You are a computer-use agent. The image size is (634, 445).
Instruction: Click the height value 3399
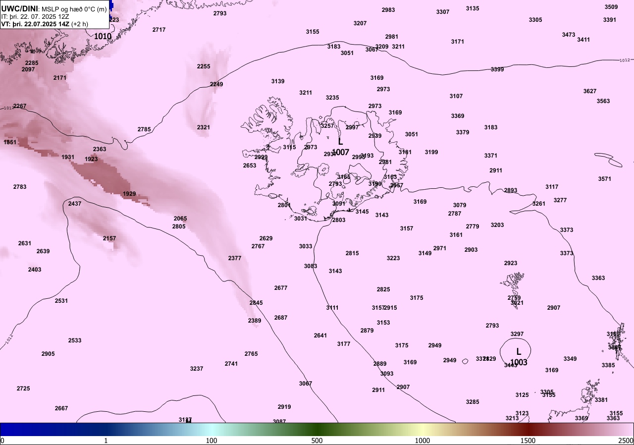tap(497, 69)
